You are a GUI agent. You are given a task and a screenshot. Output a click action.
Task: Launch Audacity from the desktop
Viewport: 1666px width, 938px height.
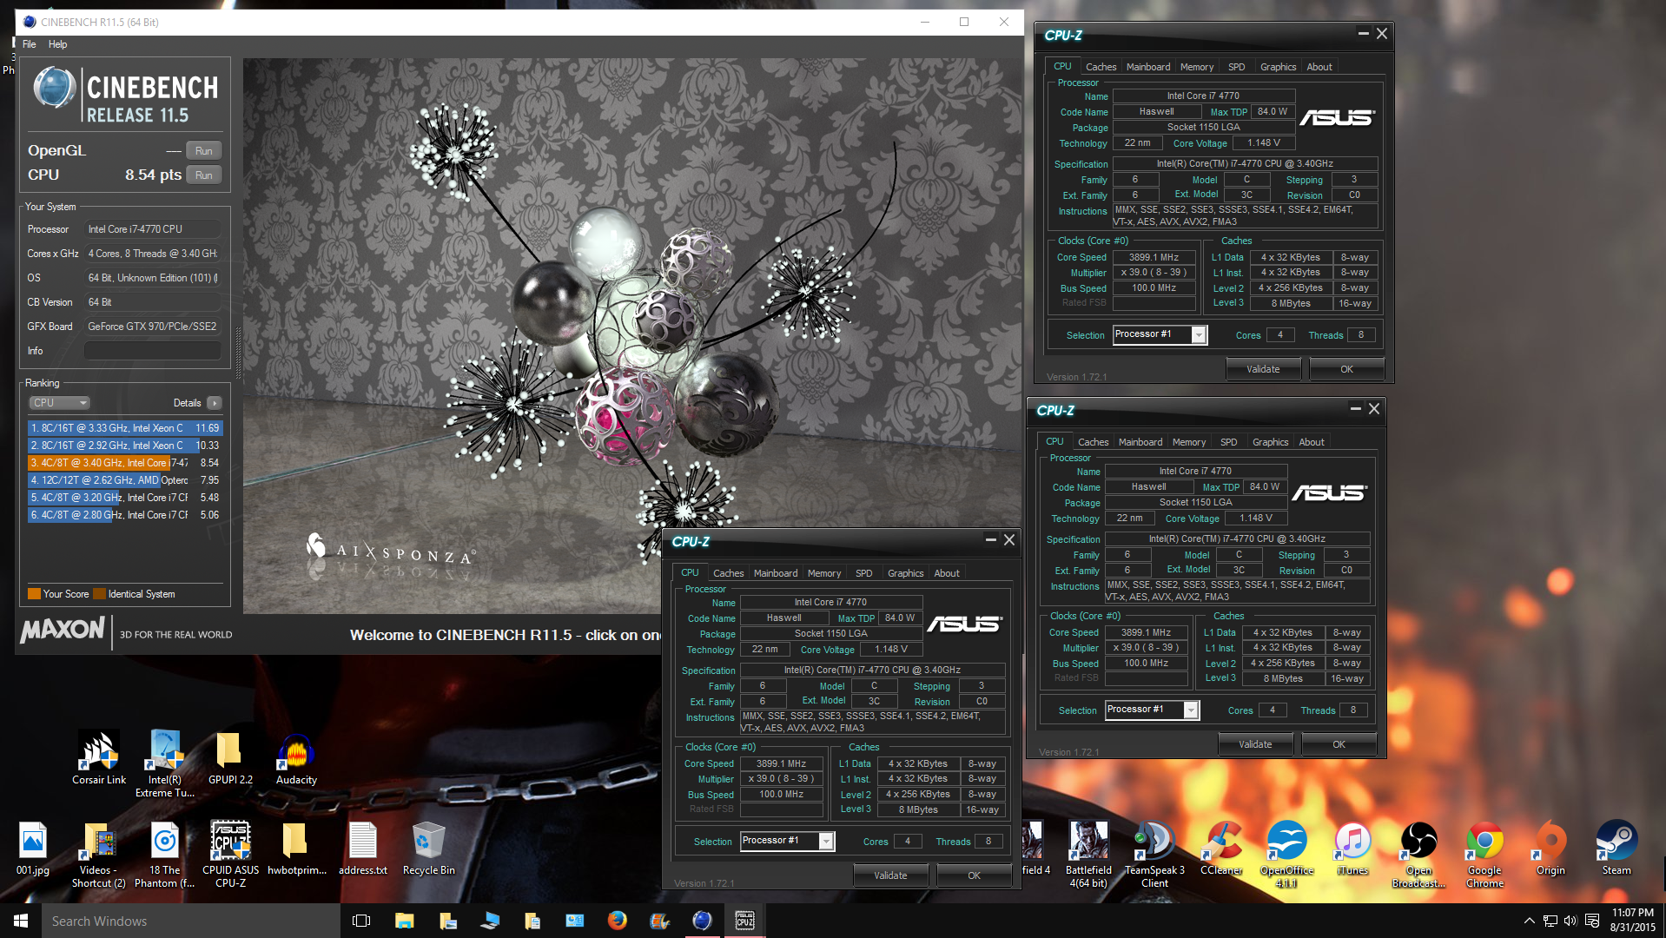tap(296, 757)
